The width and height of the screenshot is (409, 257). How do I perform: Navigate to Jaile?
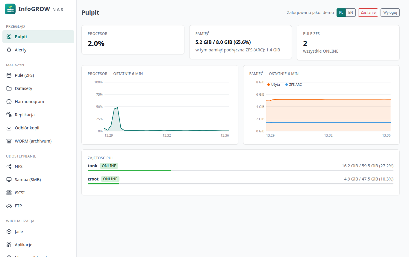[38, 232]
